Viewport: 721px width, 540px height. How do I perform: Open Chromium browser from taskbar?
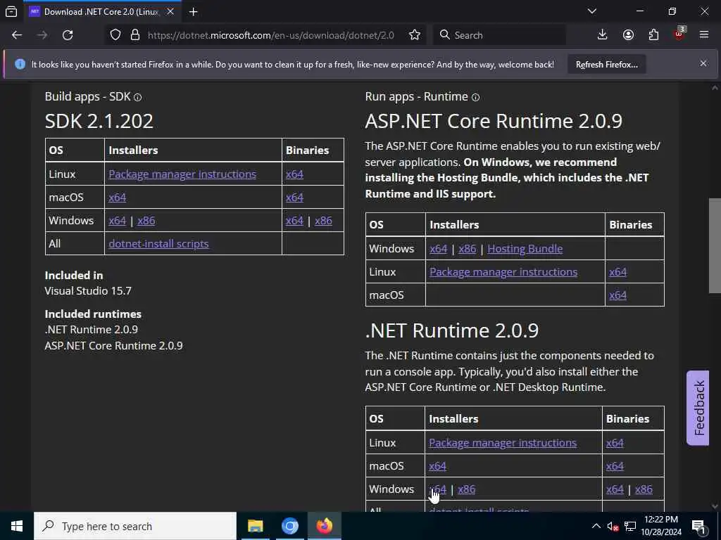(289, 526)
